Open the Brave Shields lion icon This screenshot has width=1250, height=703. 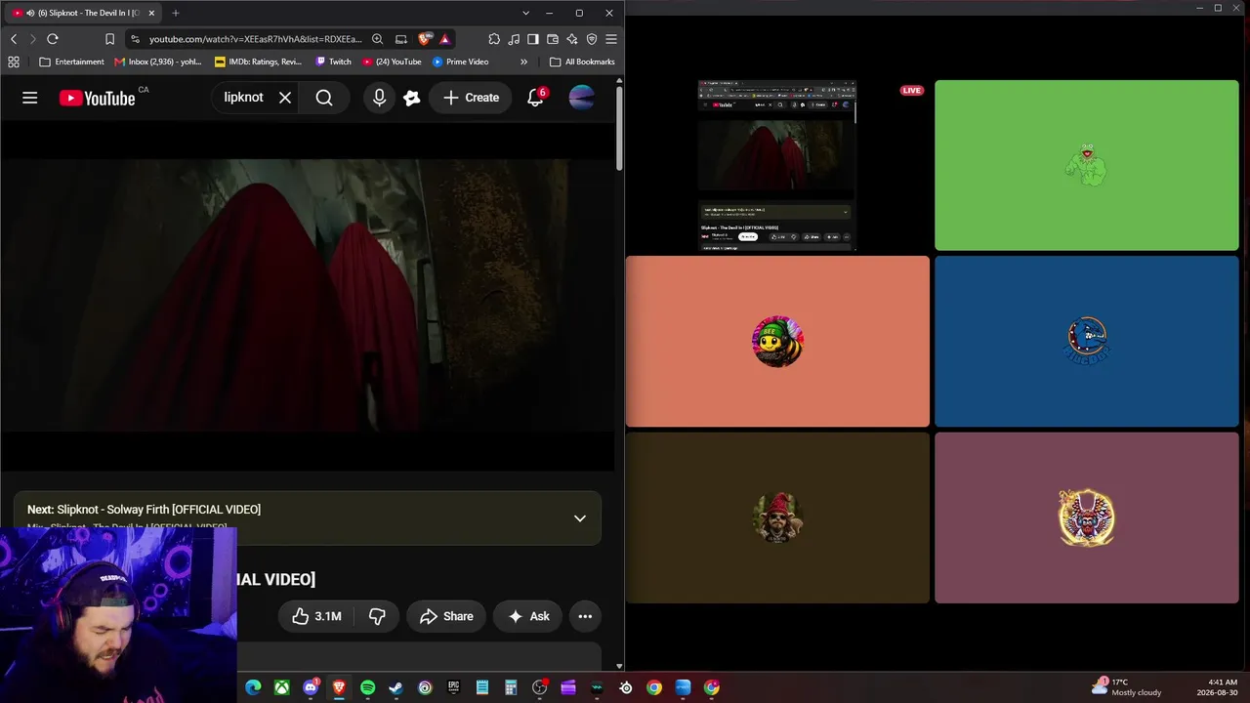(425, 39)
